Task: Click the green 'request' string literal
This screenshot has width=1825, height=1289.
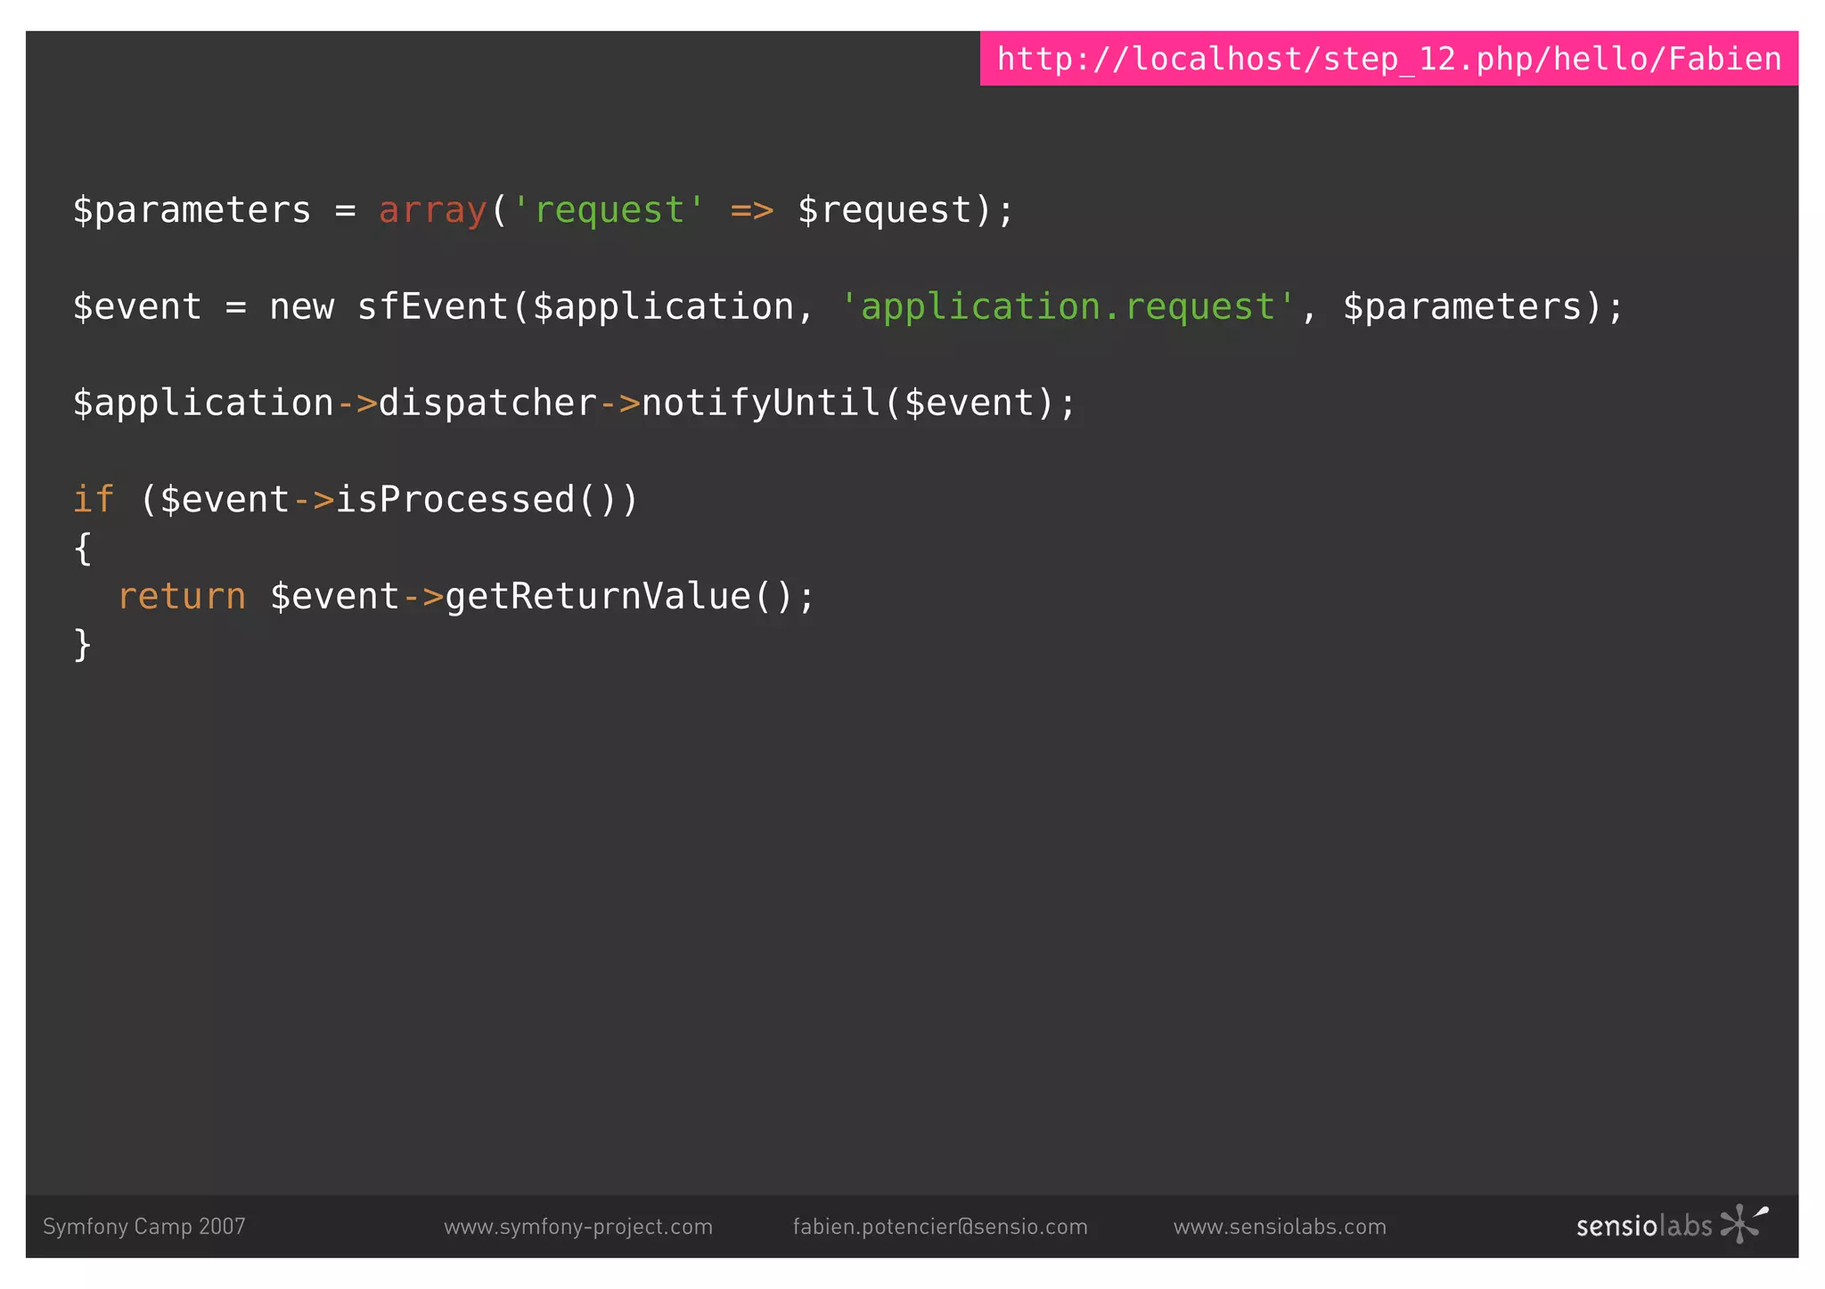Action: pos(609,211)
